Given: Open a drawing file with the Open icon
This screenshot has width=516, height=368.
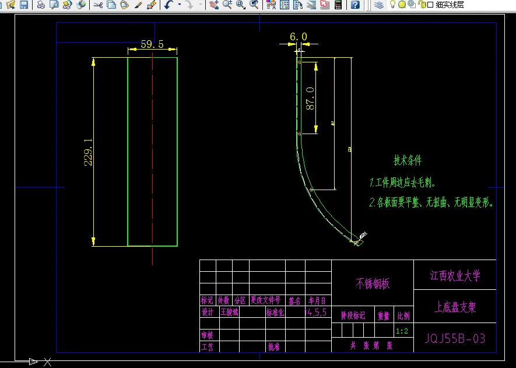Looking at the screenshot, I should (x=11, y=5).
